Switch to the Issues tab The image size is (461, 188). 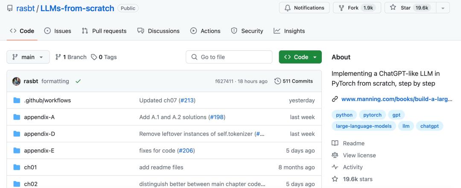coord(58,31)
